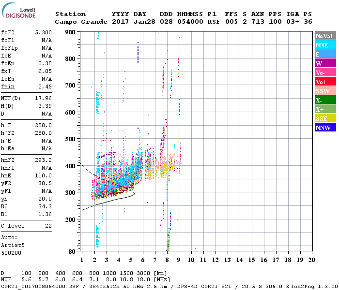Select the NoVal gray legend swatch
The width and height of the screenshot is (339, 290).
pyautogui.click(x=325, y=36)
